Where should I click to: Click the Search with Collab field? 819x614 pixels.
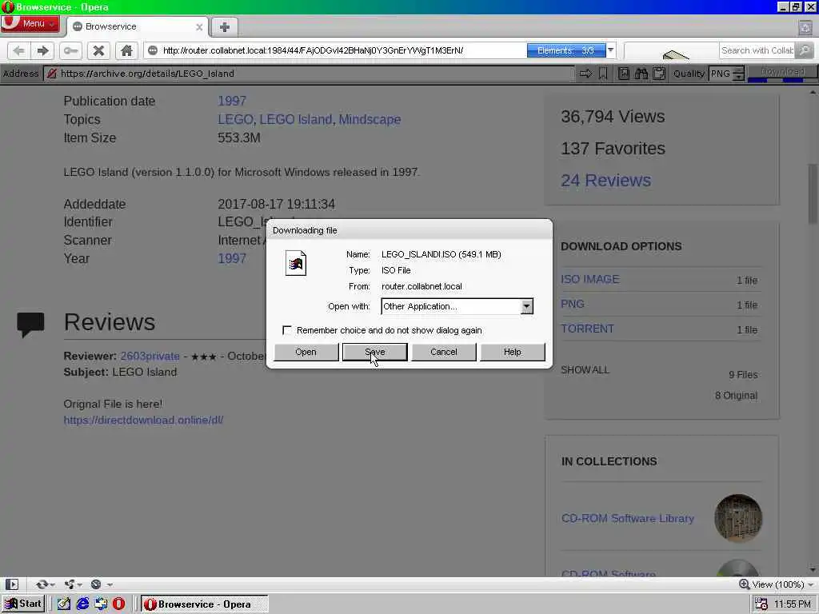coord(757,50)
